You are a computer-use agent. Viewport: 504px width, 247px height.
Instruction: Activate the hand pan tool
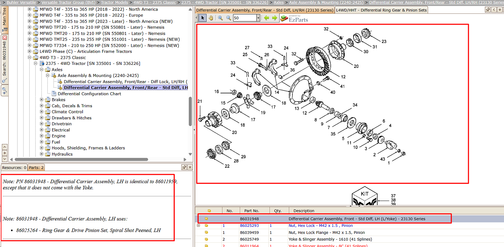tap(211, 18)
